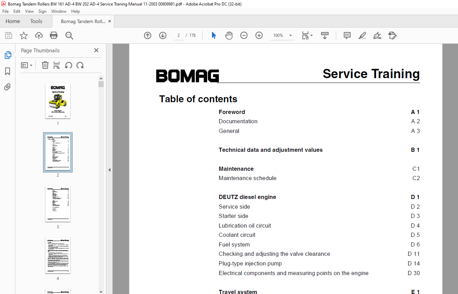458x294 pixels.
Task: Click the stamp tool icon
Action: [x=392, y=35]
